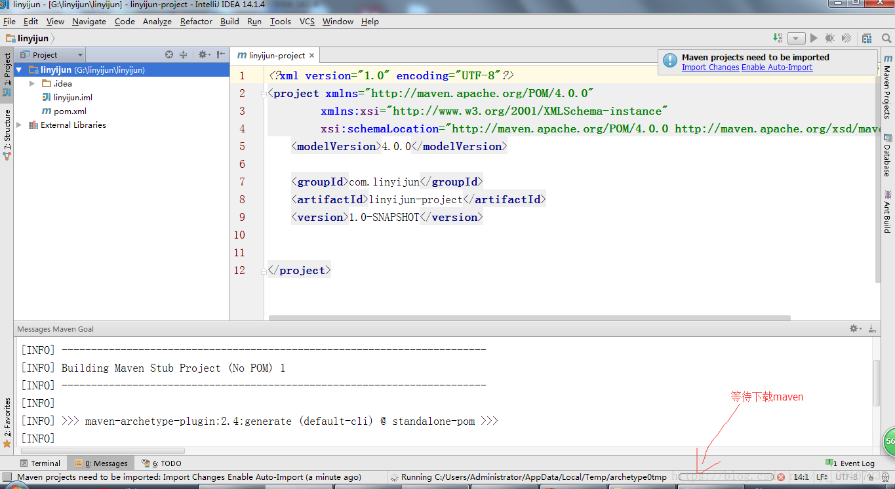
Task: Expand the .idea folder
Action: click(x=32, y=83)
